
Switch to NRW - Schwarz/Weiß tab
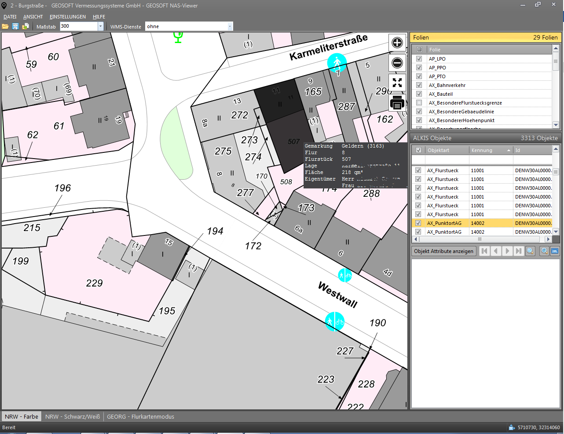click(73, 416)
